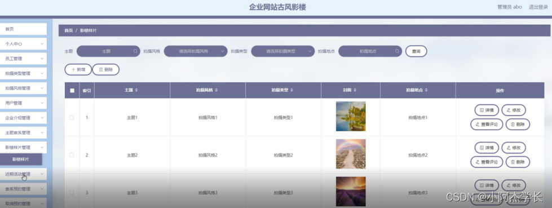Image resolution: width=552 pixels, height=208 pixels.
Task: Click 删除 in row 主题2
Action: [x=518, y=162]
